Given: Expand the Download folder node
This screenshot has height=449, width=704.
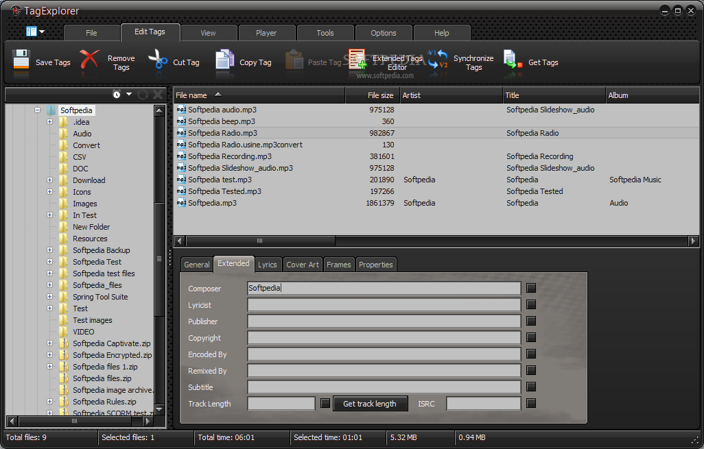Looking at the screenshot, I should coord(50,180).
